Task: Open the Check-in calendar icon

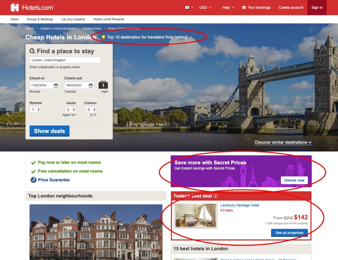Action: click(x=56, y=85)
